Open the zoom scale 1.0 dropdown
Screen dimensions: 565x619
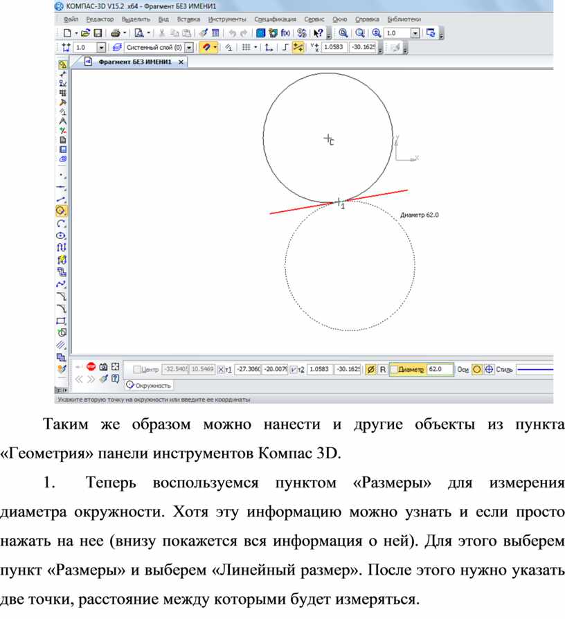(x=415, y=33)
